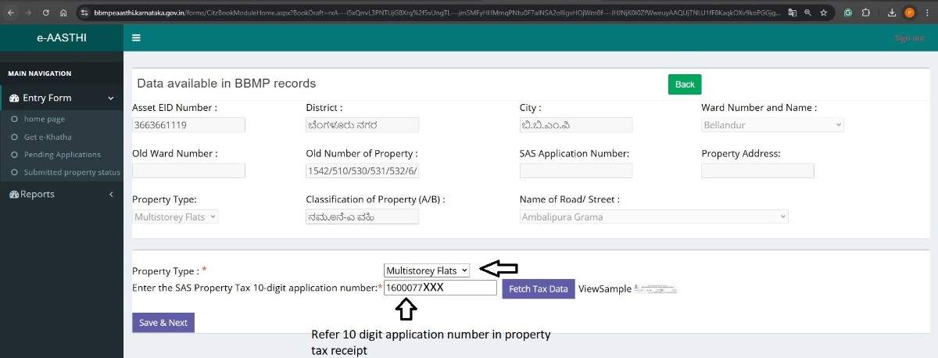Click the Fetch Tax Data button

[x=538, y=288]
